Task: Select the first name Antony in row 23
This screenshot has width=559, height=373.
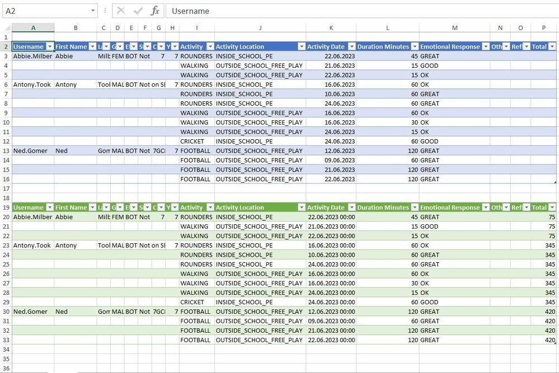Action: 76,245
